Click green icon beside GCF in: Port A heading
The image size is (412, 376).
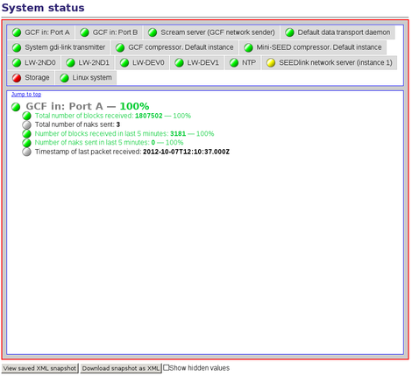[x=16, y=107]
